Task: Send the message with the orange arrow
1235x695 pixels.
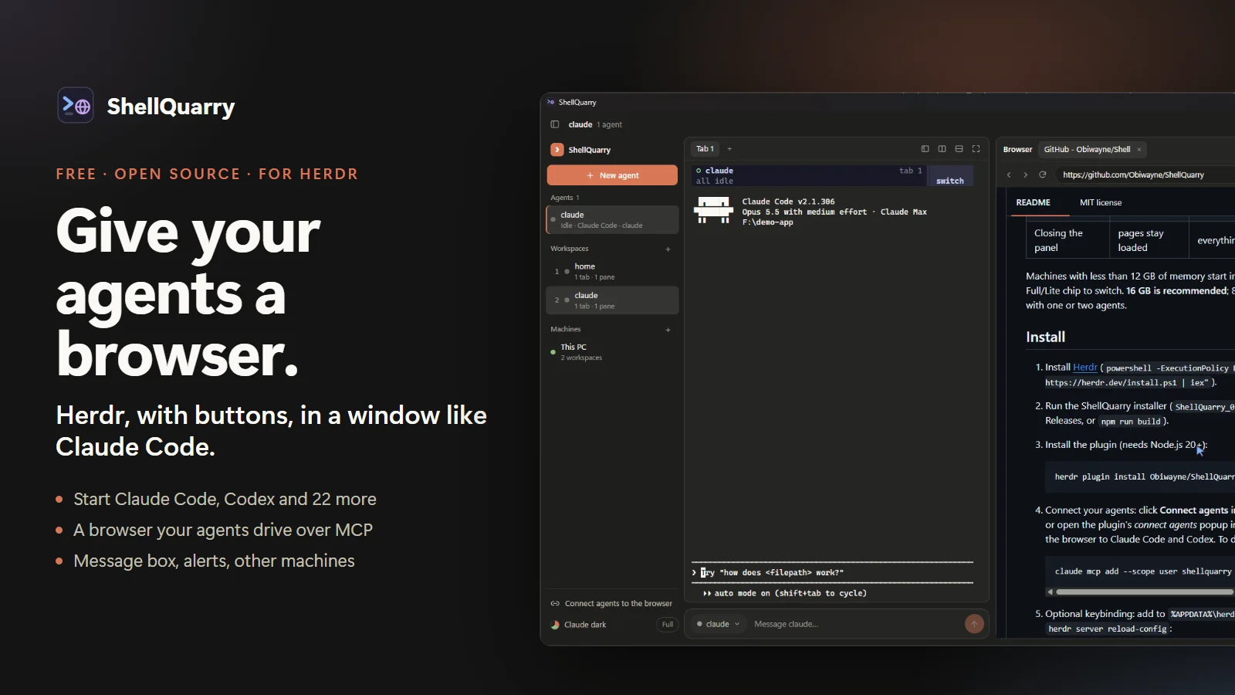Action: tap(974, 624)
